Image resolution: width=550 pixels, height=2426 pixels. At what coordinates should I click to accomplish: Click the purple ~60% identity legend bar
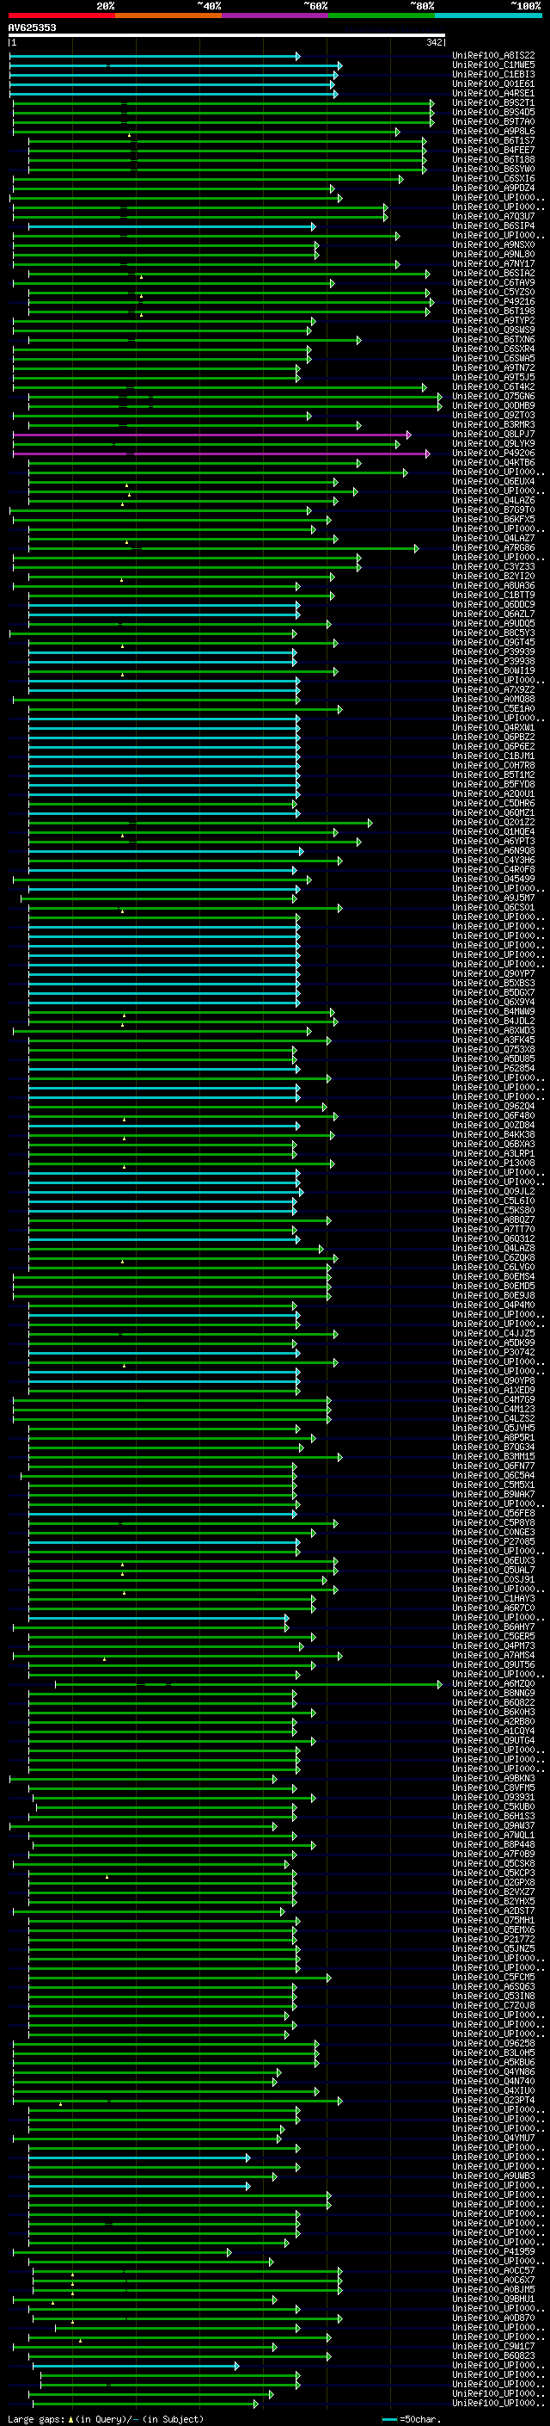click(276, 15)
